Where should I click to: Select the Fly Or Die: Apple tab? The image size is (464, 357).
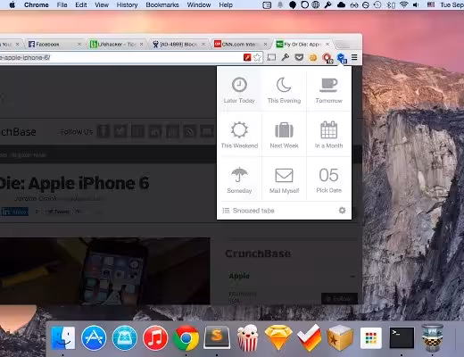click(x=302, y=45)
